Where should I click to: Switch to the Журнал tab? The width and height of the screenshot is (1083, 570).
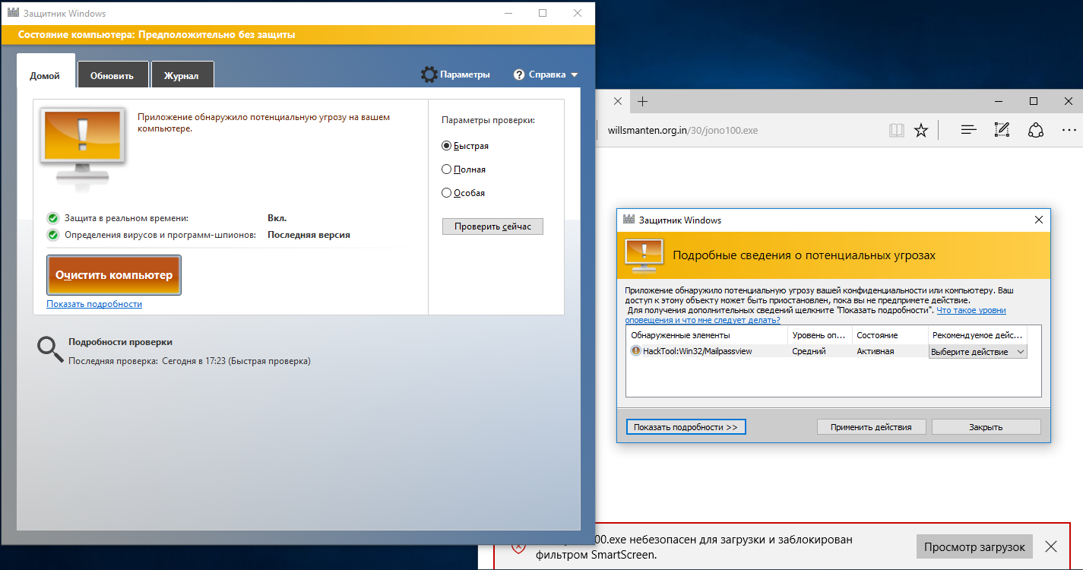pos(182,75)
